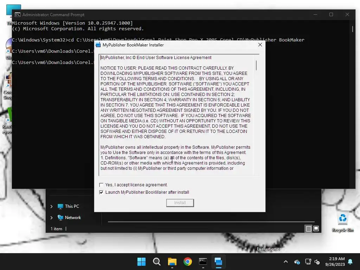360x270 pixels.
Task: Open Google Chrome from the taskbar
Action: [188, 262]
